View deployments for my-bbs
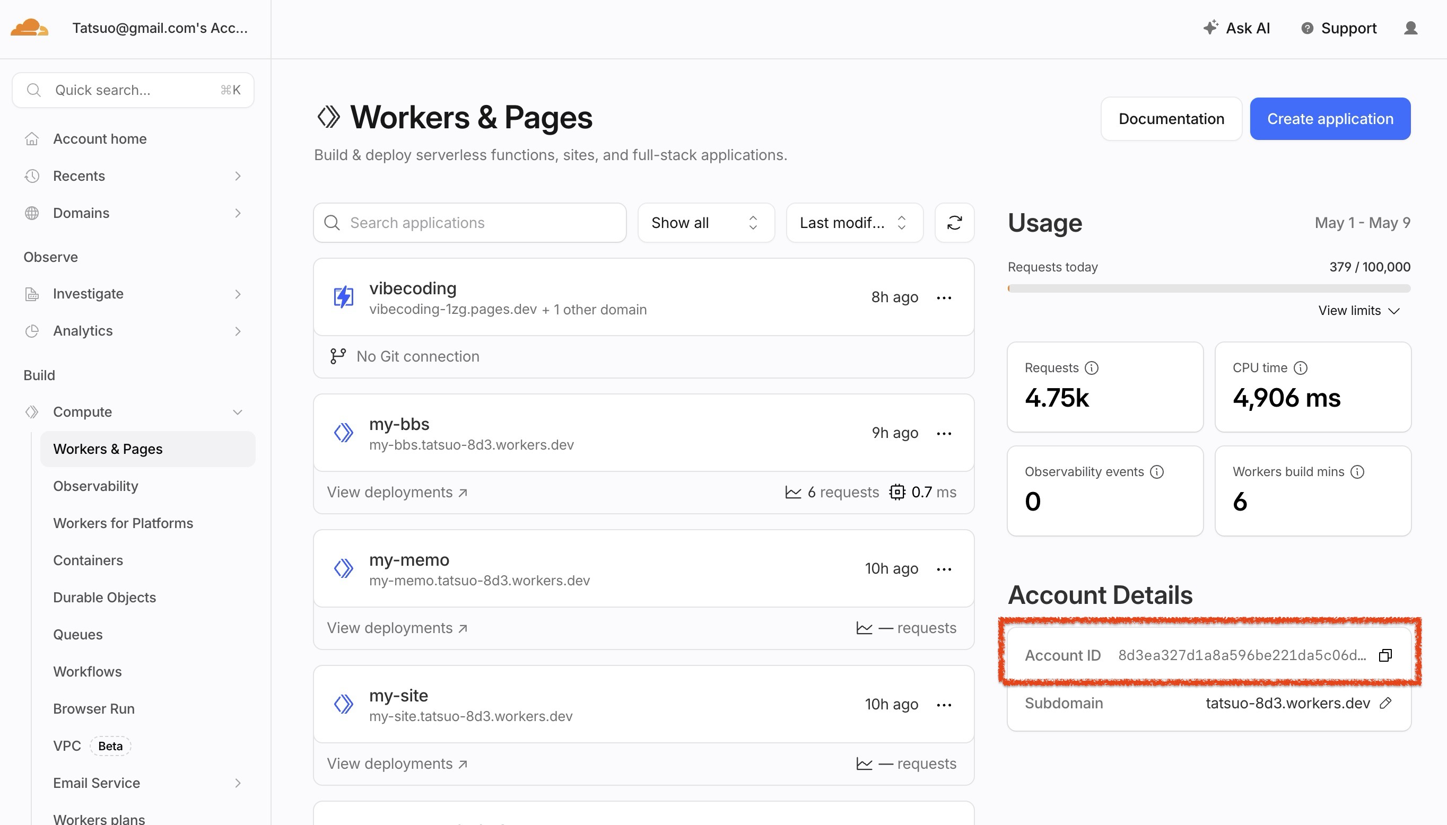 tap(397, 493)
